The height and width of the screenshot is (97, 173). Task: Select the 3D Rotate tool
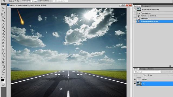3,65
